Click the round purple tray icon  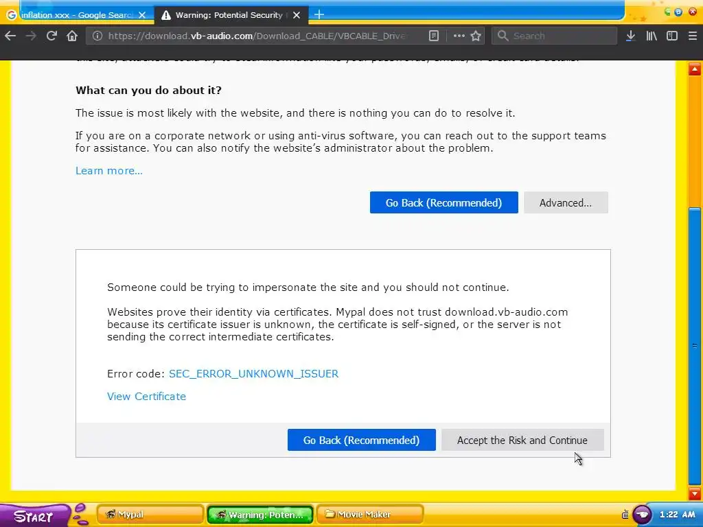(642, 515)
